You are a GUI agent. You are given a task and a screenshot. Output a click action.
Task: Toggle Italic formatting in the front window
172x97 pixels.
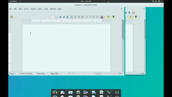(x=64, y=17)
